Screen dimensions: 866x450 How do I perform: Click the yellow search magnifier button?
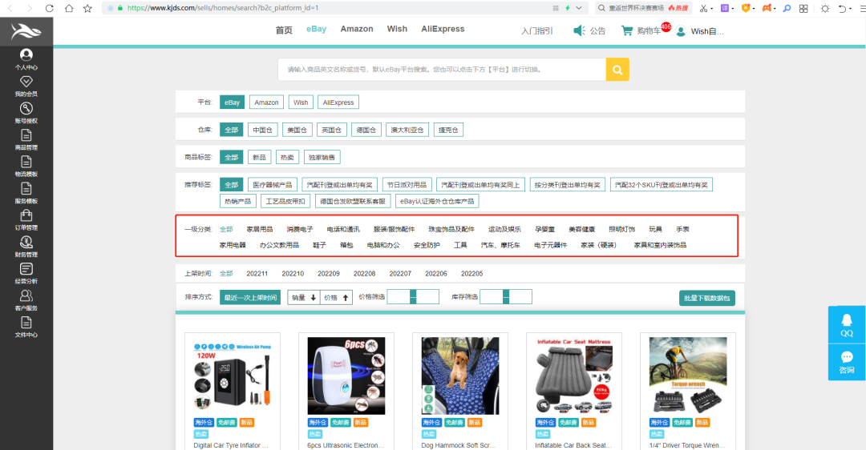(x=617, y=70)
